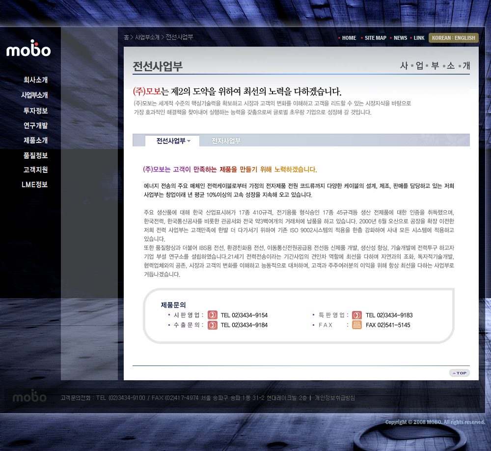This screenshot has height=451, width=491.
Task: Switch language using KOREAN : ENGLISH button
Action: click(453, 38)
